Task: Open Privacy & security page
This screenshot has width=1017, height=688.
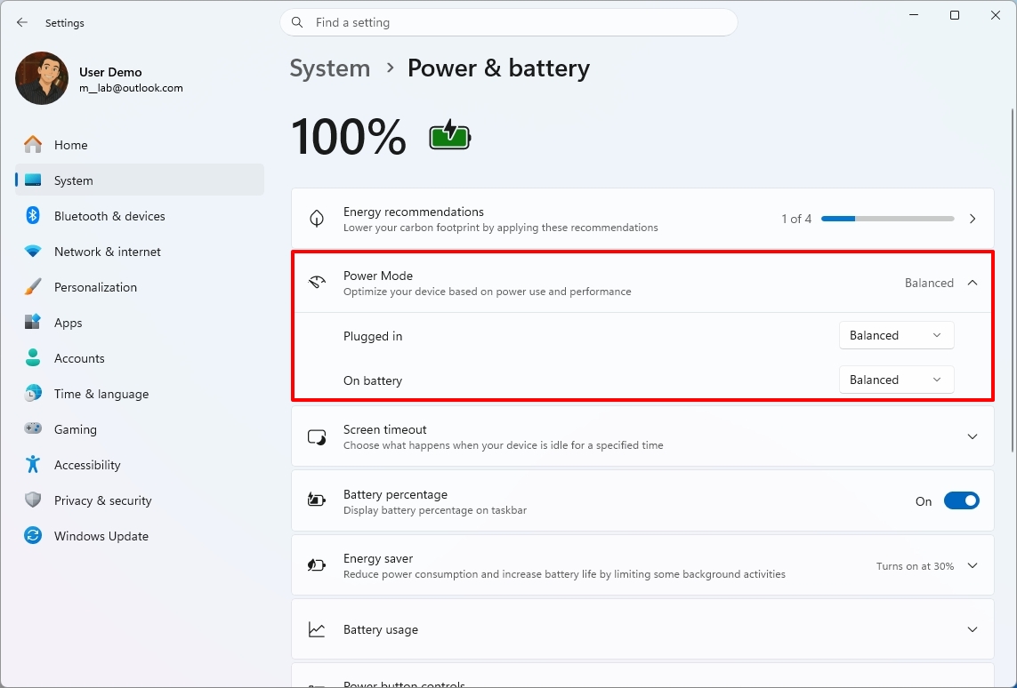Action: click(x=140, y=500)
